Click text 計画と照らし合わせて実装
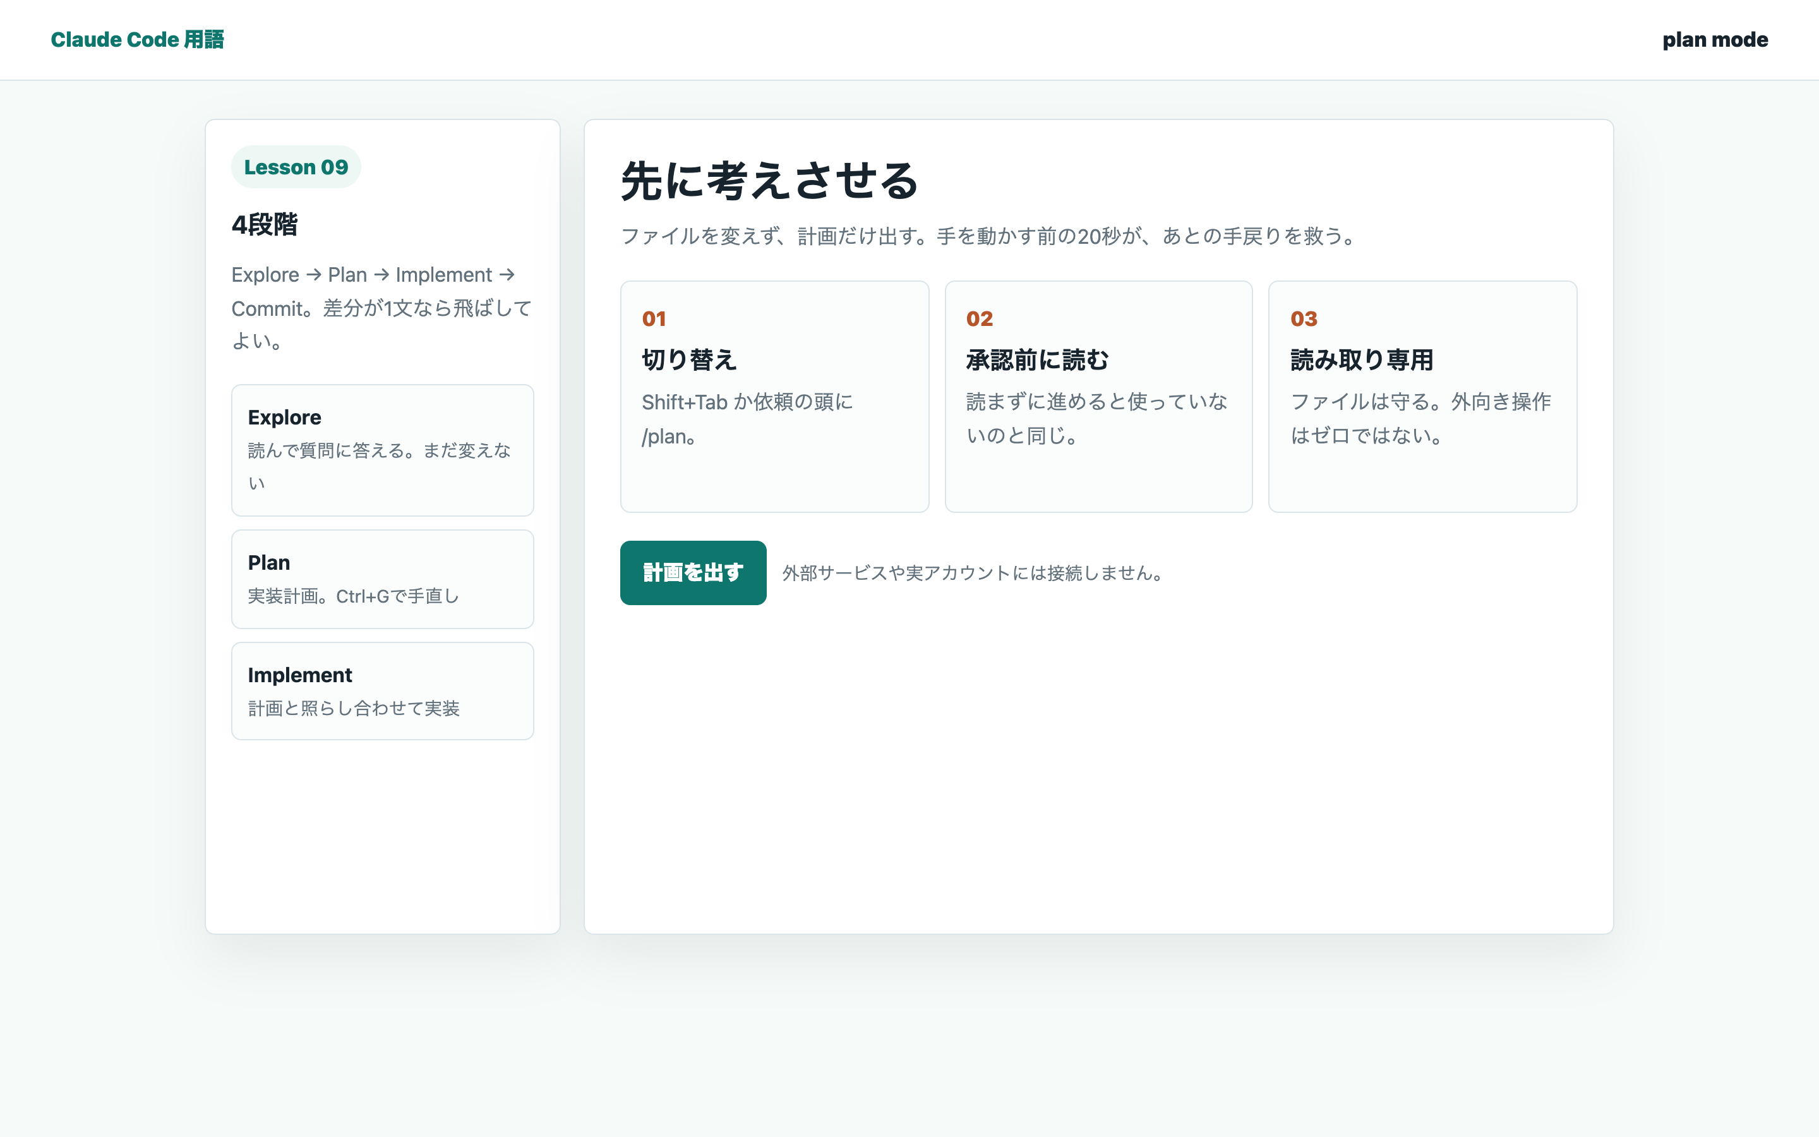 pyautogui.click(x=353, y=708)
